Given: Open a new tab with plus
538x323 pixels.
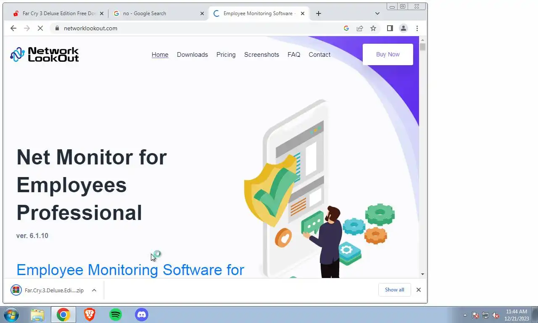Looking at the screenshot, I should tap(319, 13).
